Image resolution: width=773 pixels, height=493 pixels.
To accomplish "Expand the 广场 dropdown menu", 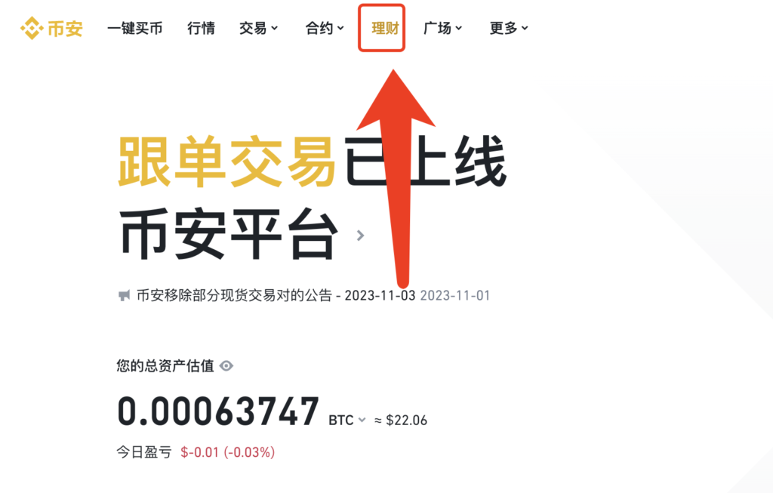I will pos(442,28).
